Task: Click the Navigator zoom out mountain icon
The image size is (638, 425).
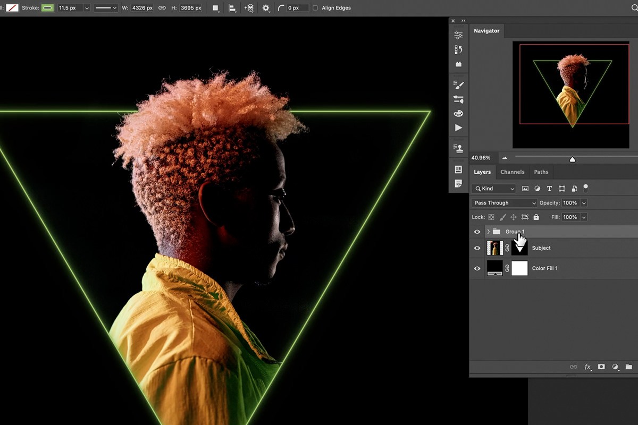Action: [505, 158]
